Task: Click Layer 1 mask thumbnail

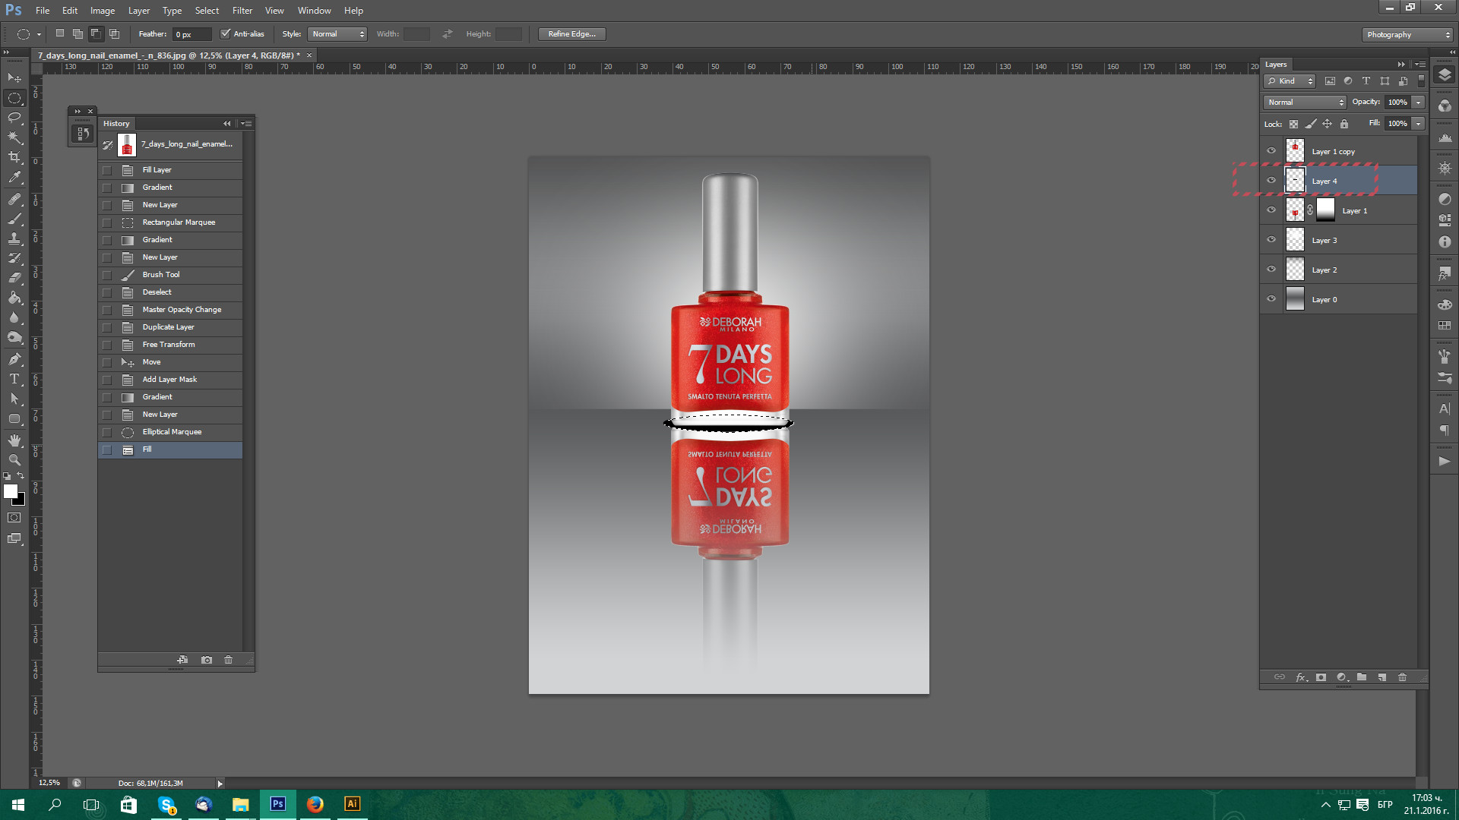Action: click(1325, 210)
